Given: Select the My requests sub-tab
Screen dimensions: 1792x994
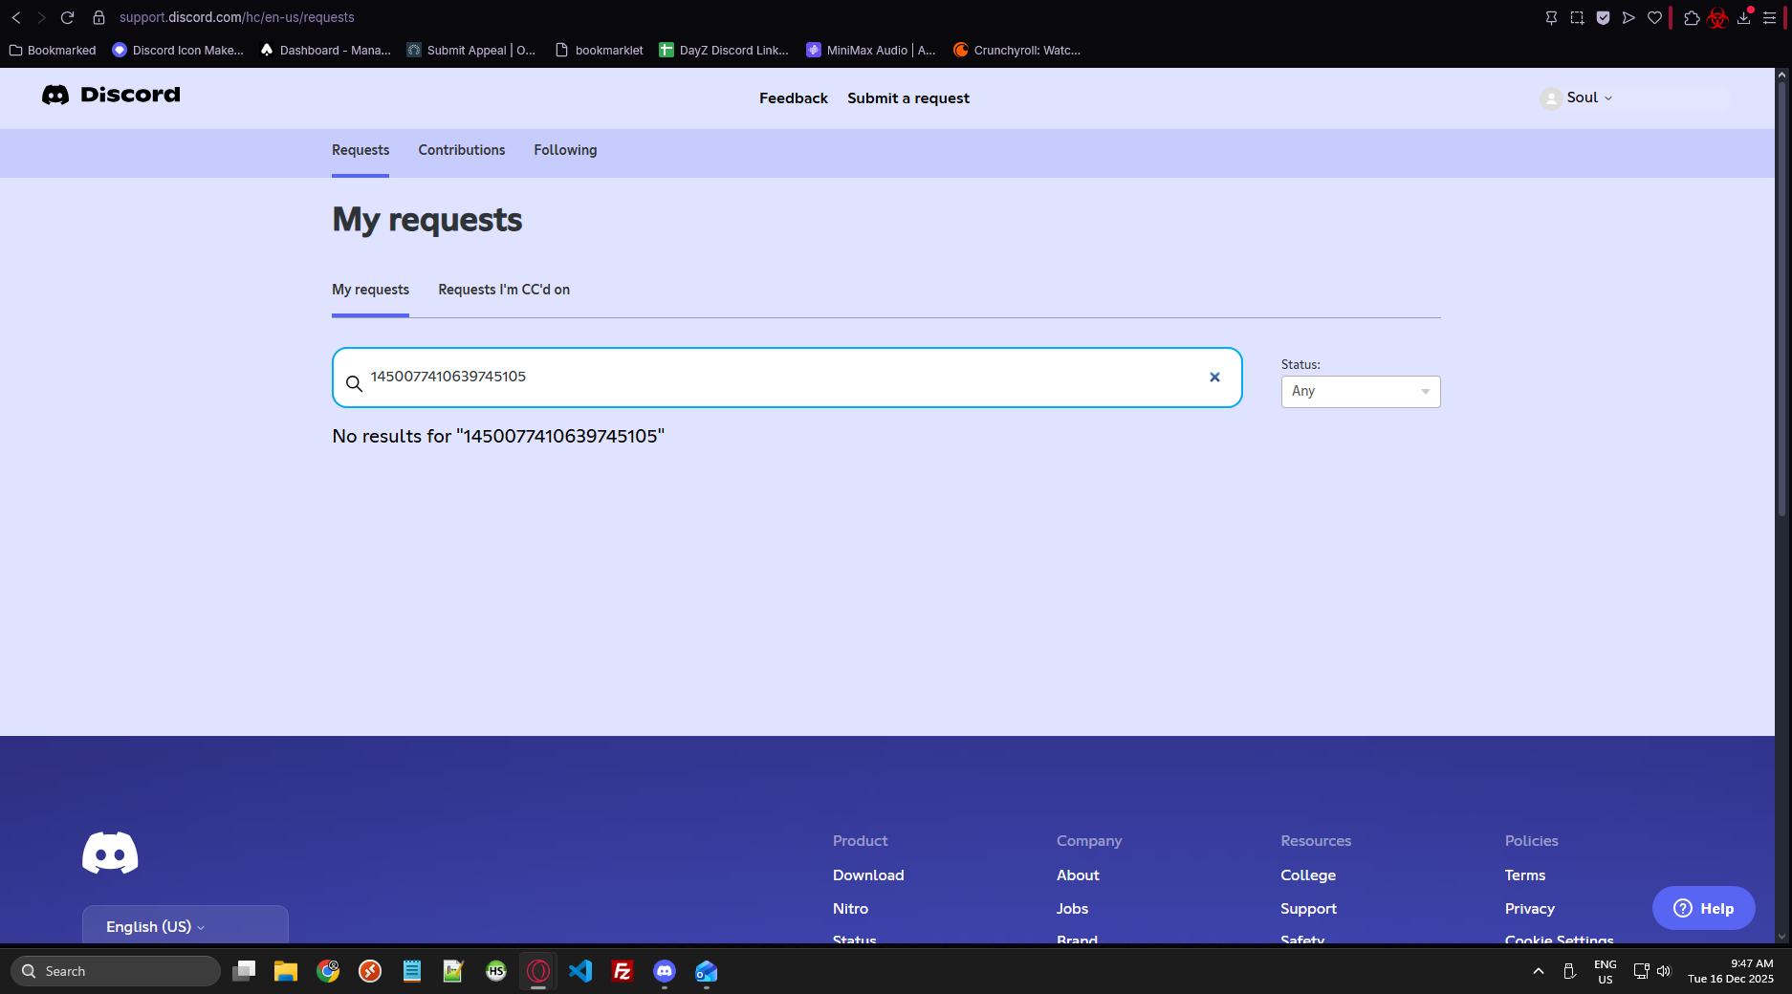Looking at the screenshot, I should coord(370,290).
